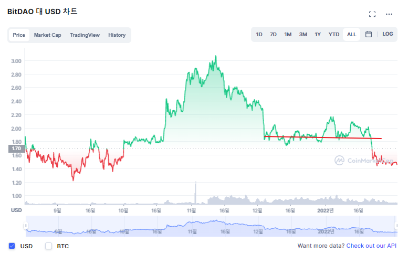The height and width of the screenshot is (254, 408).
Task: Select the ALL time range
Action: [x=351, y=34]
